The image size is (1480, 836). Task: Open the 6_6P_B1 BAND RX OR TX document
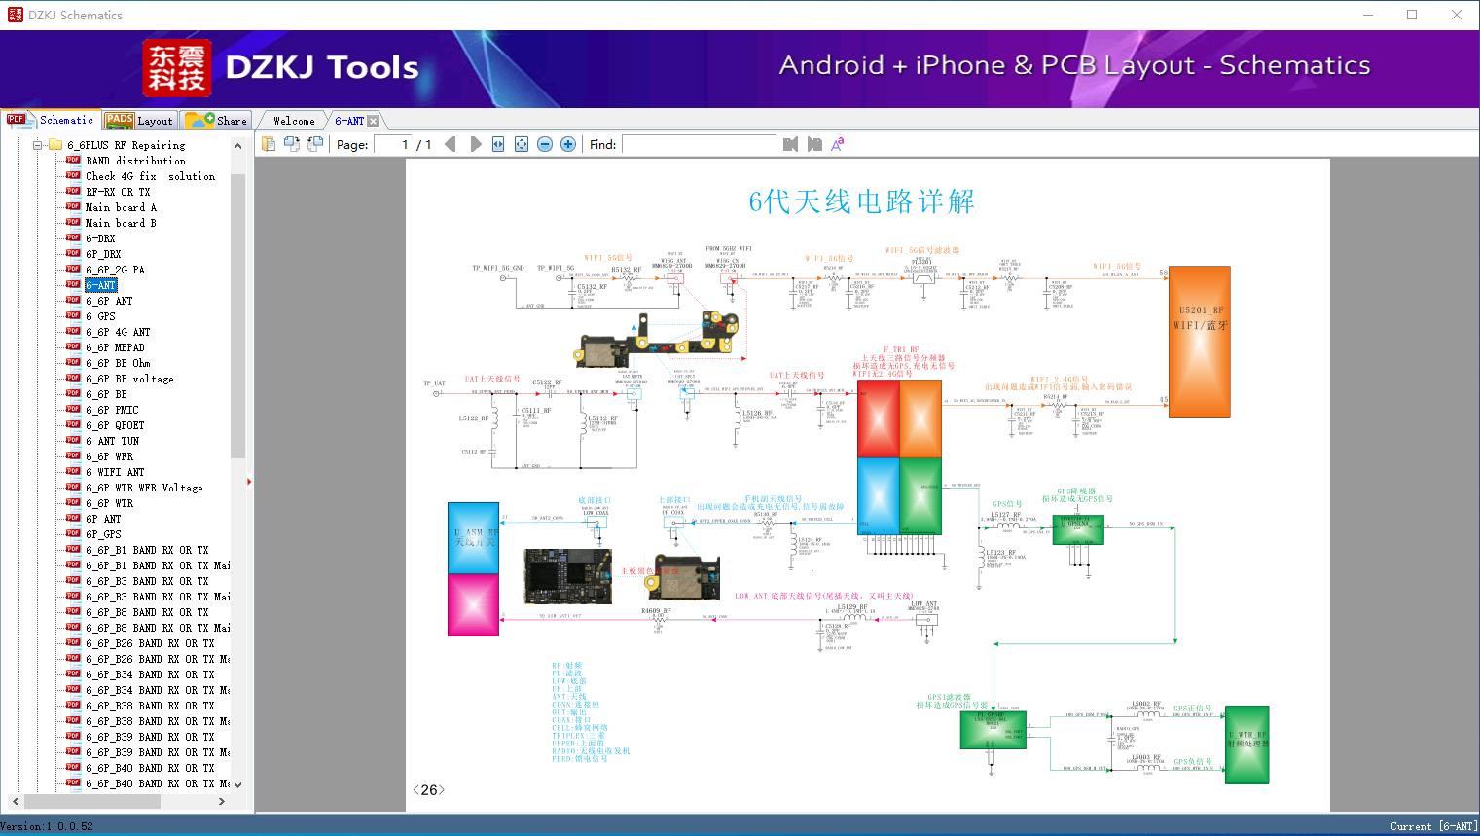tap(147, 550)
